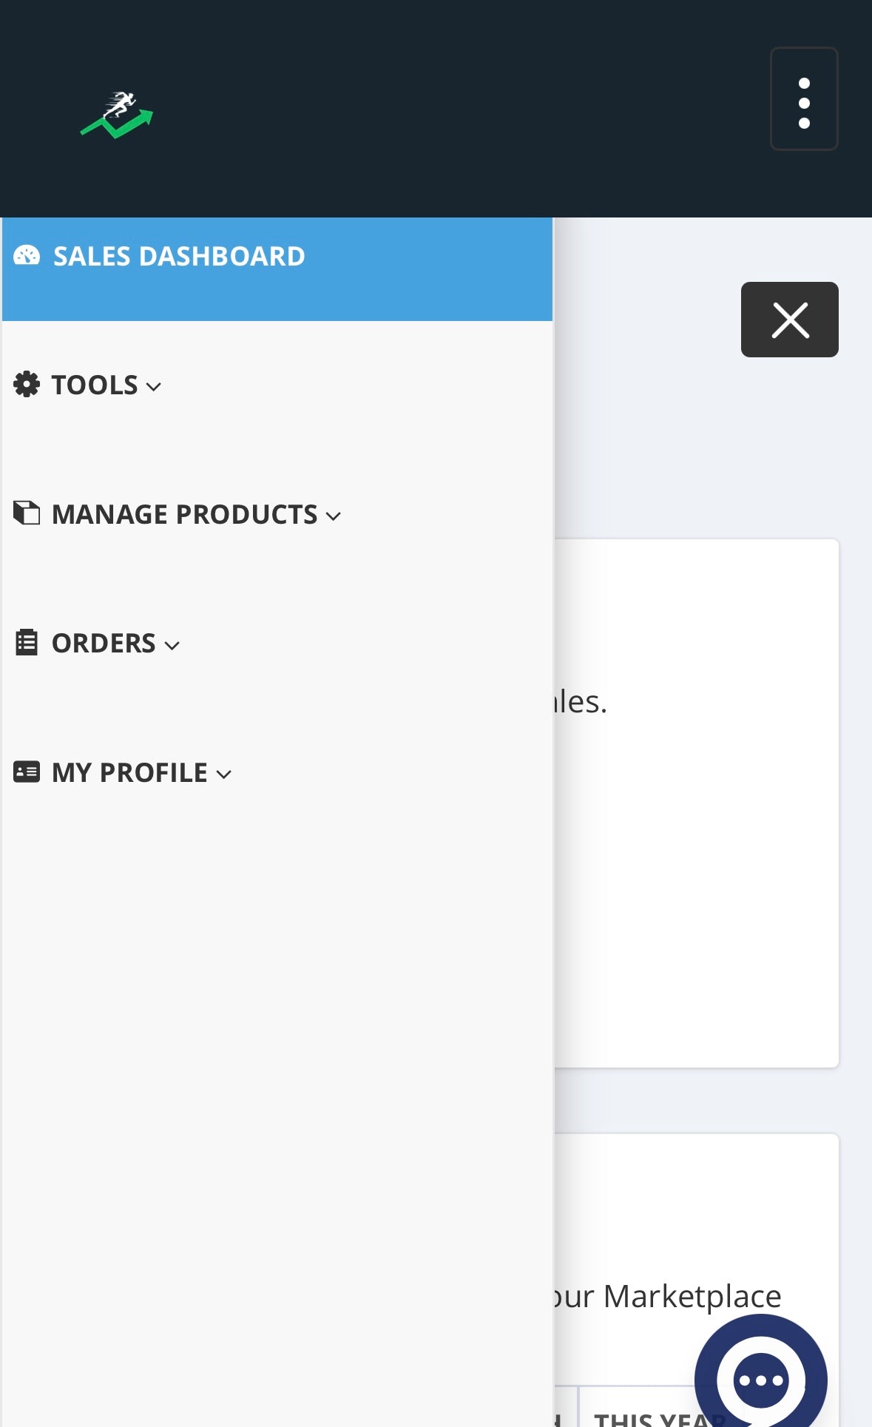
Task: Click the Tools gear icon
Action: pos(27,385)
